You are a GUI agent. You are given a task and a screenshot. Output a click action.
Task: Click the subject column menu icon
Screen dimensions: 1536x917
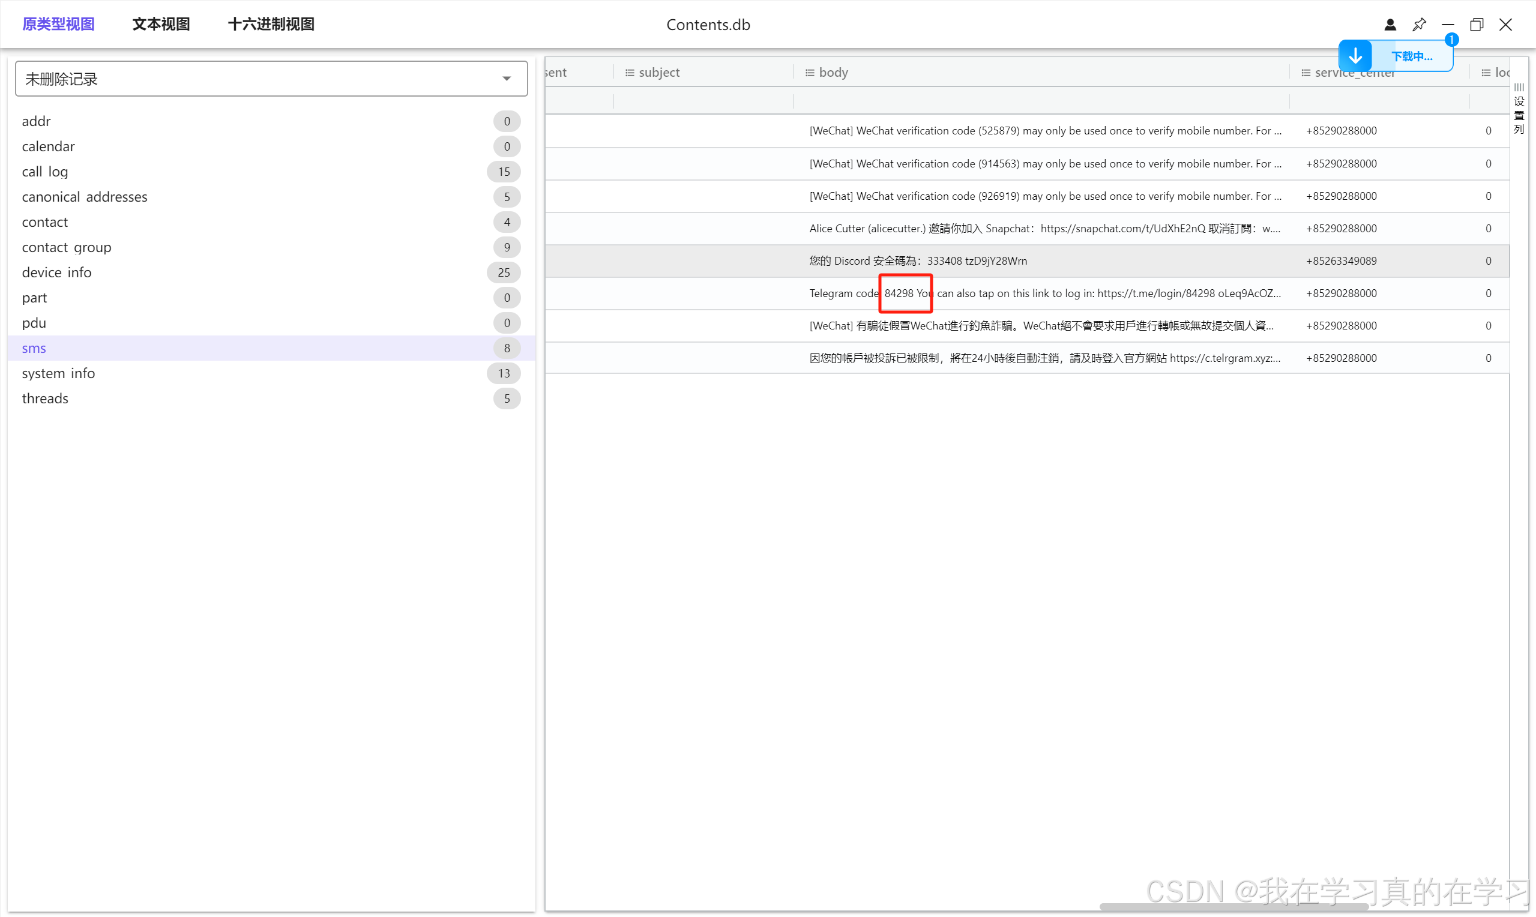(x=630, y=73)
